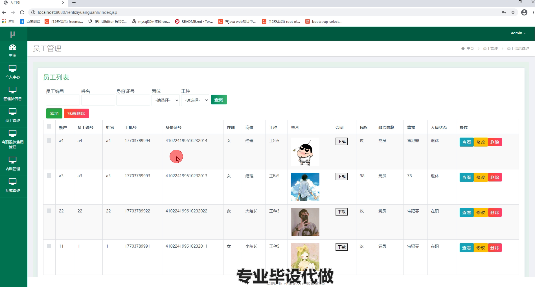
Task: Open the mysql如何修改root bookmark
Action: (x=151, y=21)
